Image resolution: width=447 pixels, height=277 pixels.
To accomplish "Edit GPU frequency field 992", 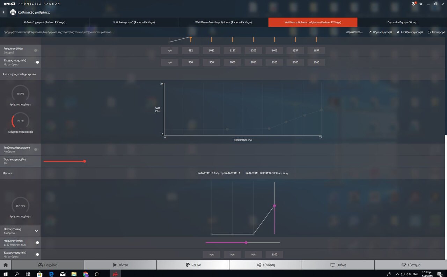I will [x=190, y=51].
